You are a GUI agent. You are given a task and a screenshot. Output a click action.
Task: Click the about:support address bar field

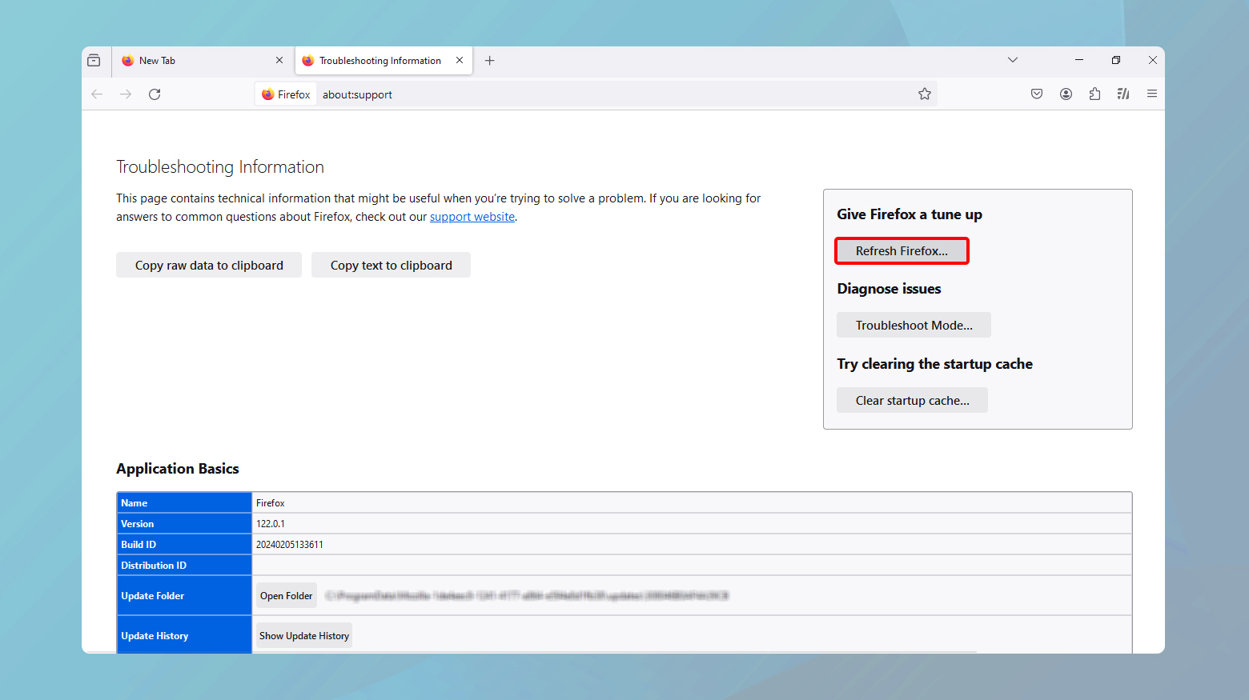(608, 94)
